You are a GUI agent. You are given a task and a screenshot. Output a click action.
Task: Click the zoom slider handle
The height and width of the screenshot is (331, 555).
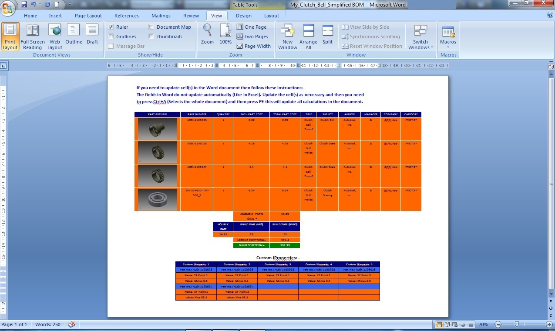pos(517,324)
